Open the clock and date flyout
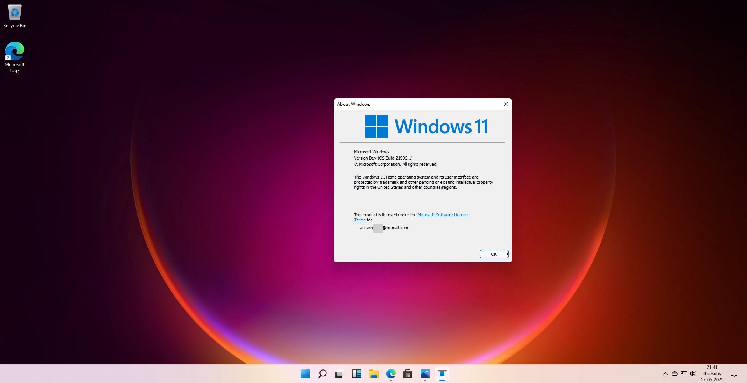The height and width of the screenshot is (383, 747). click(x=712, y=374)
